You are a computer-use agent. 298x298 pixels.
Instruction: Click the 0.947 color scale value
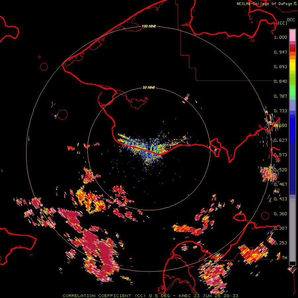pos(280,52)
